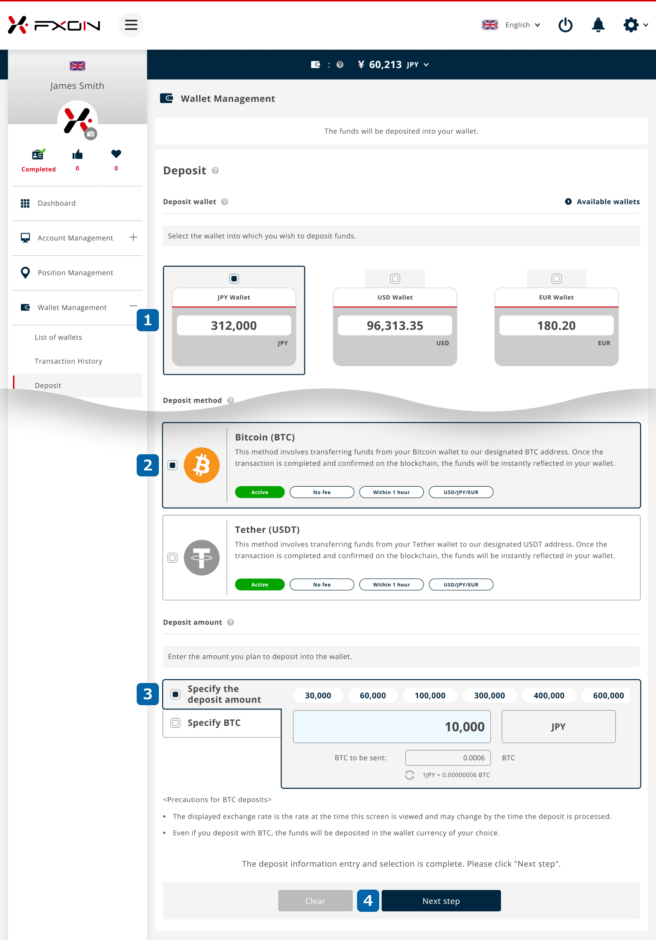The height and width of the screenshot is (940, 656).
Task: Expand Account Management with plus icon
Action: pos(133,237)
